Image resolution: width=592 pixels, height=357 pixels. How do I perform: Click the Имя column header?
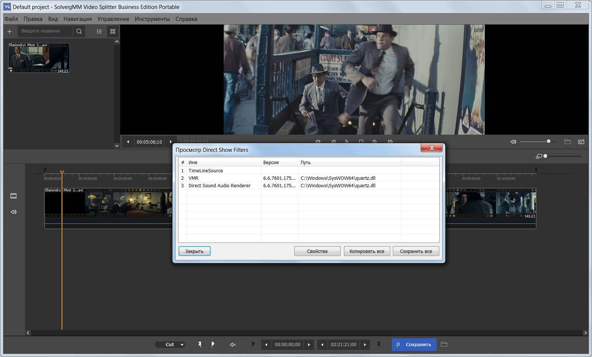click(224, 162)
